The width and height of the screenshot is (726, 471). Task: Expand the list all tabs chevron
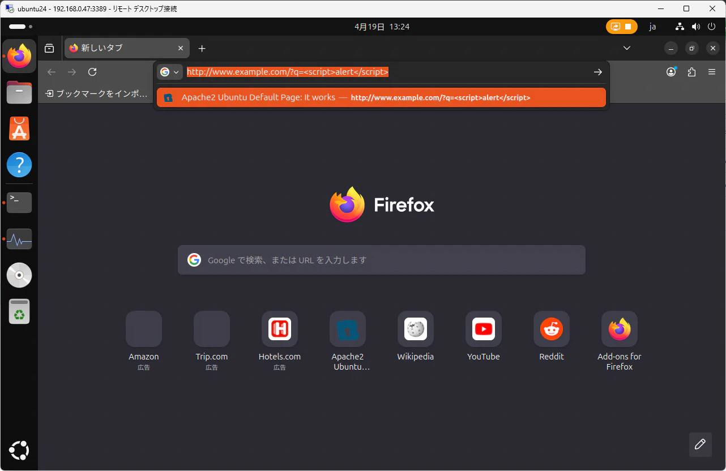(x=627, y=48)
